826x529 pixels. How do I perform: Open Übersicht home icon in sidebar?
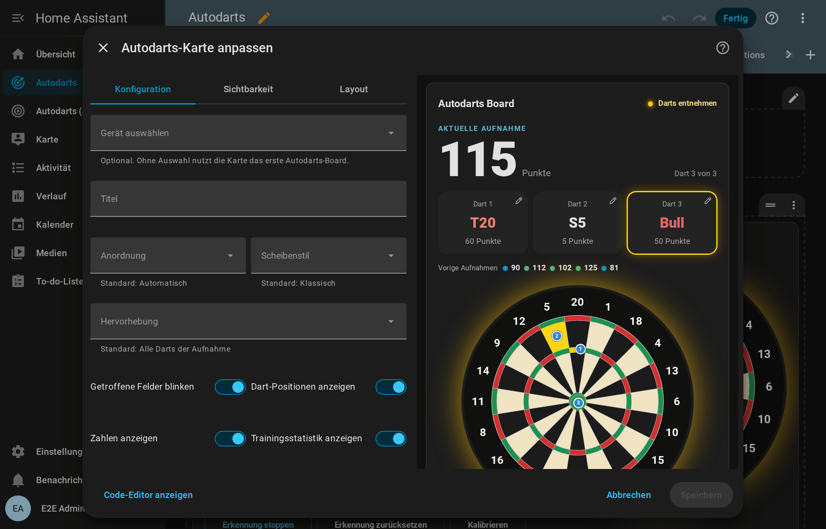(x=18, y=54)
